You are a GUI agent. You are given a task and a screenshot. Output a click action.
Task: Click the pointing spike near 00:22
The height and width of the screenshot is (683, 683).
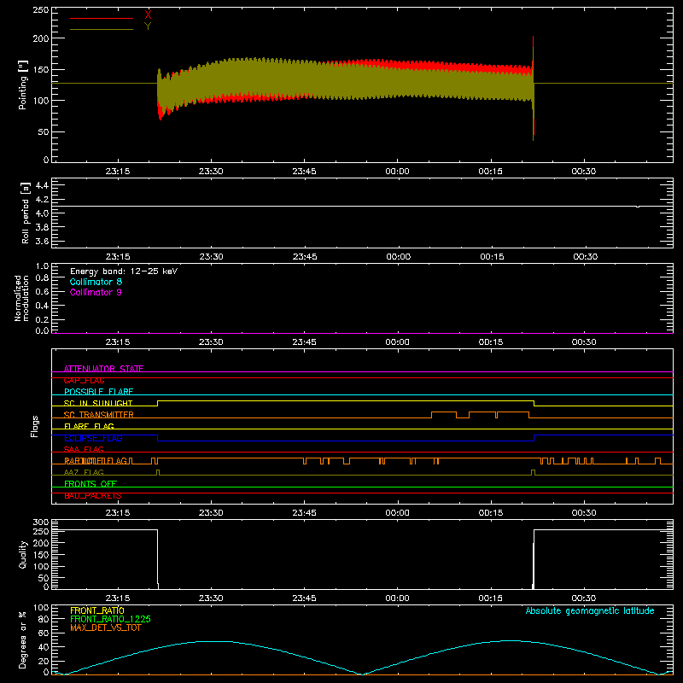tap(533, 88)
